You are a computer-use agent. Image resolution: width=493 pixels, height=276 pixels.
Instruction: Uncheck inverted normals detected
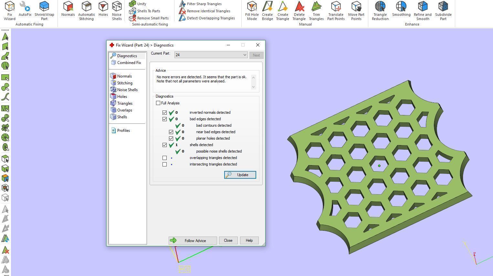165,113
